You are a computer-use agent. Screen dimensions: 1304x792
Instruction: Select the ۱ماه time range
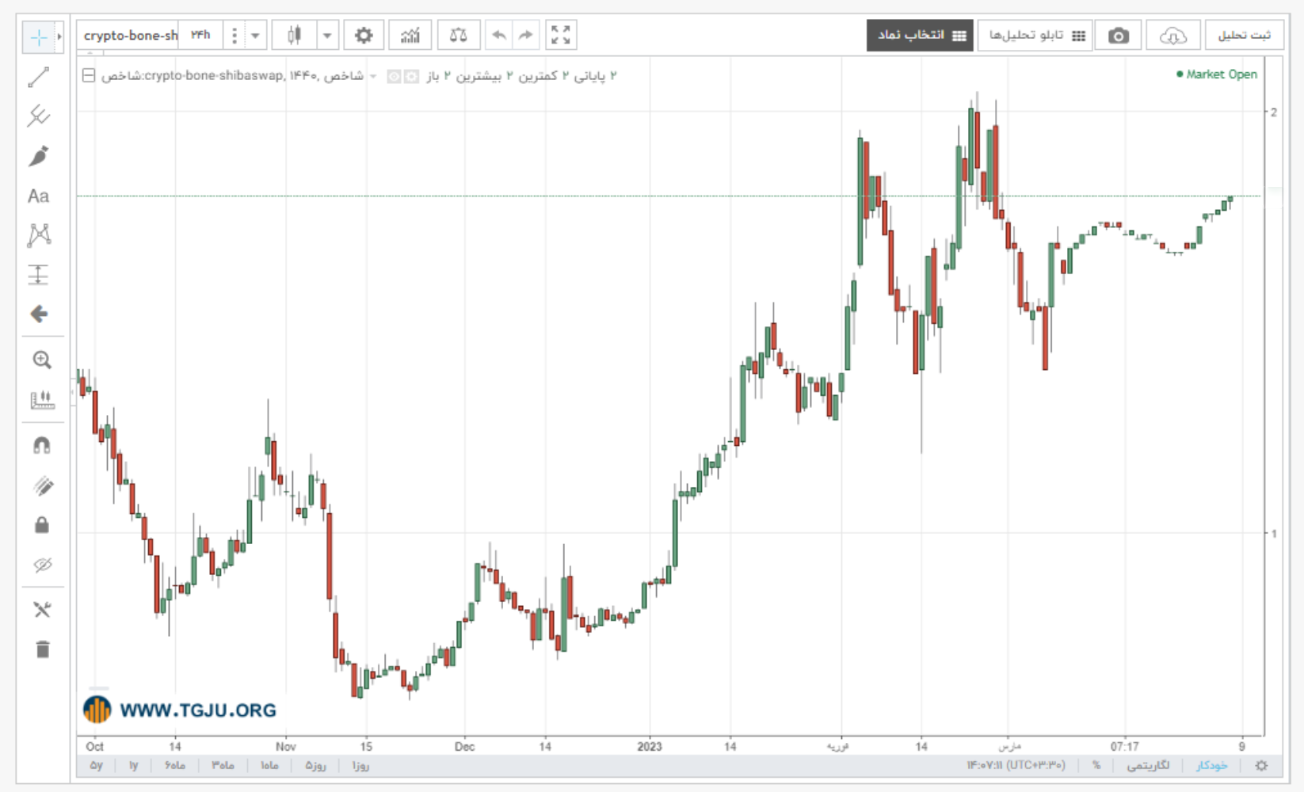pyautogui.click(x=269, y=766)
